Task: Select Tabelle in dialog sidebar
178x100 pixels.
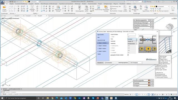Action: (x=99, y=54)
